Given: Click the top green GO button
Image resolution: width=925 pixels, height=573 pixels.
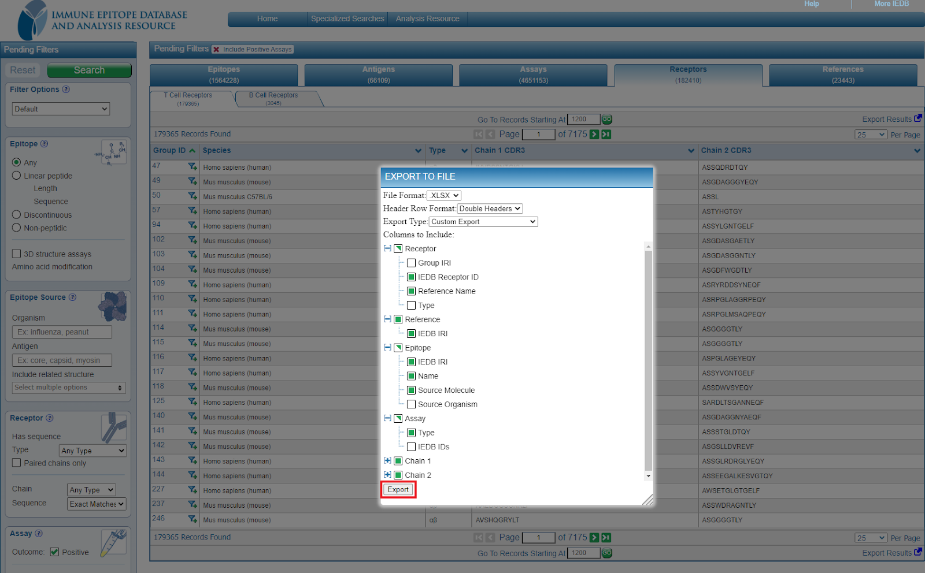Looking at the screenshot, I should coord(607,120).
